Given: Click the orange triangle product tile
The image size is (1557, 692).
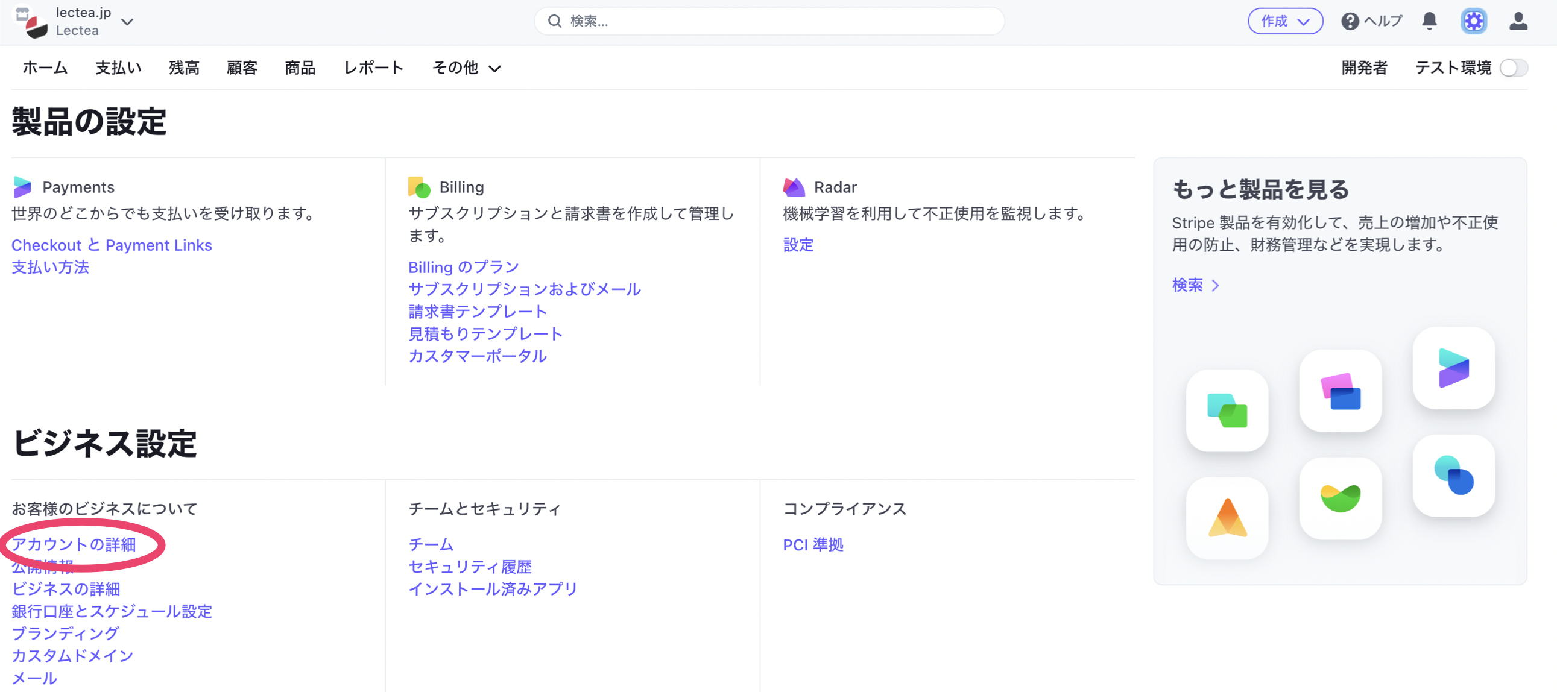Looking at the screenshot, I should coord(1227,518).
